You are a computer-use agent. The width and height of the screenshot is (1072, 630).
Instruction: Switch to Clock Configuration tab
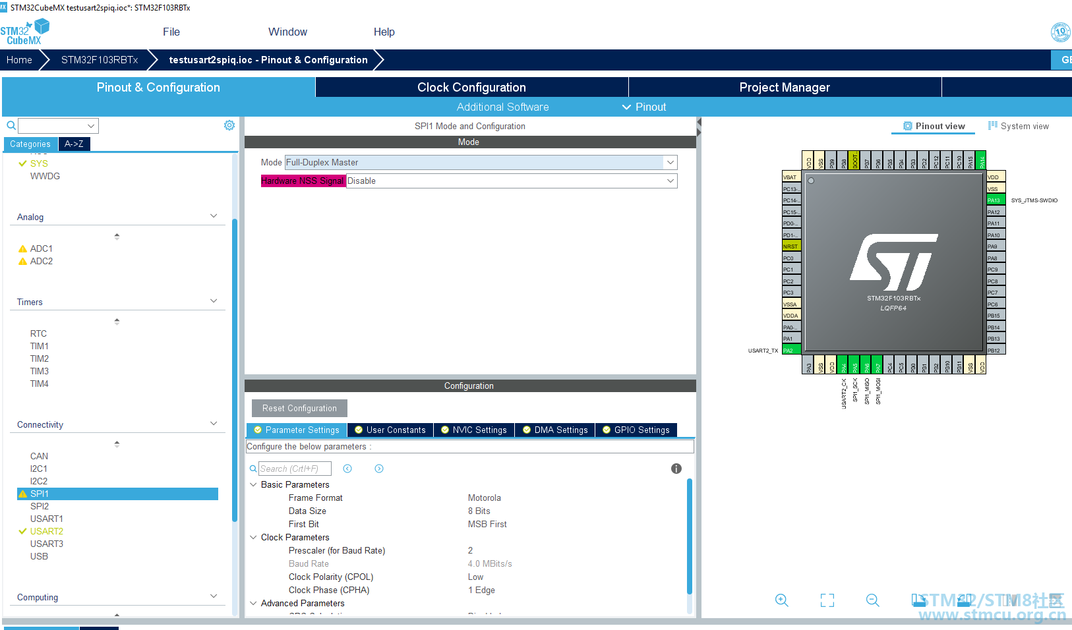coord(472,87)
